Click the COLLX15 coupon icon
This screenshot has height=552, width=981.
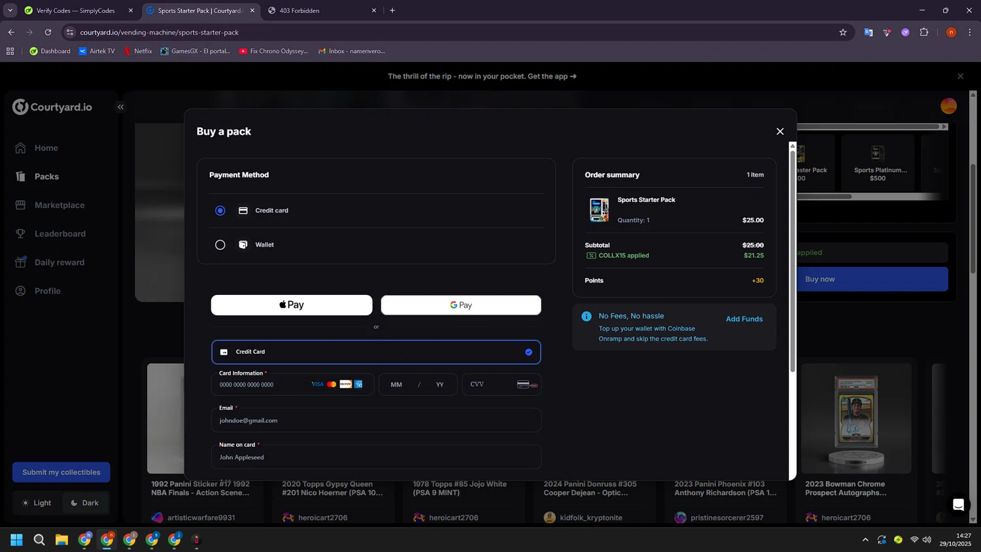[x=591, y=256]
